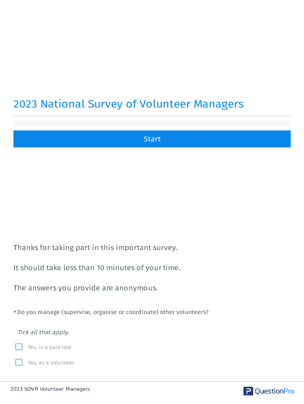Select the "Yes, as a volunteer" label text
Viewport: 304px width, 404px height.
(51, 363)
